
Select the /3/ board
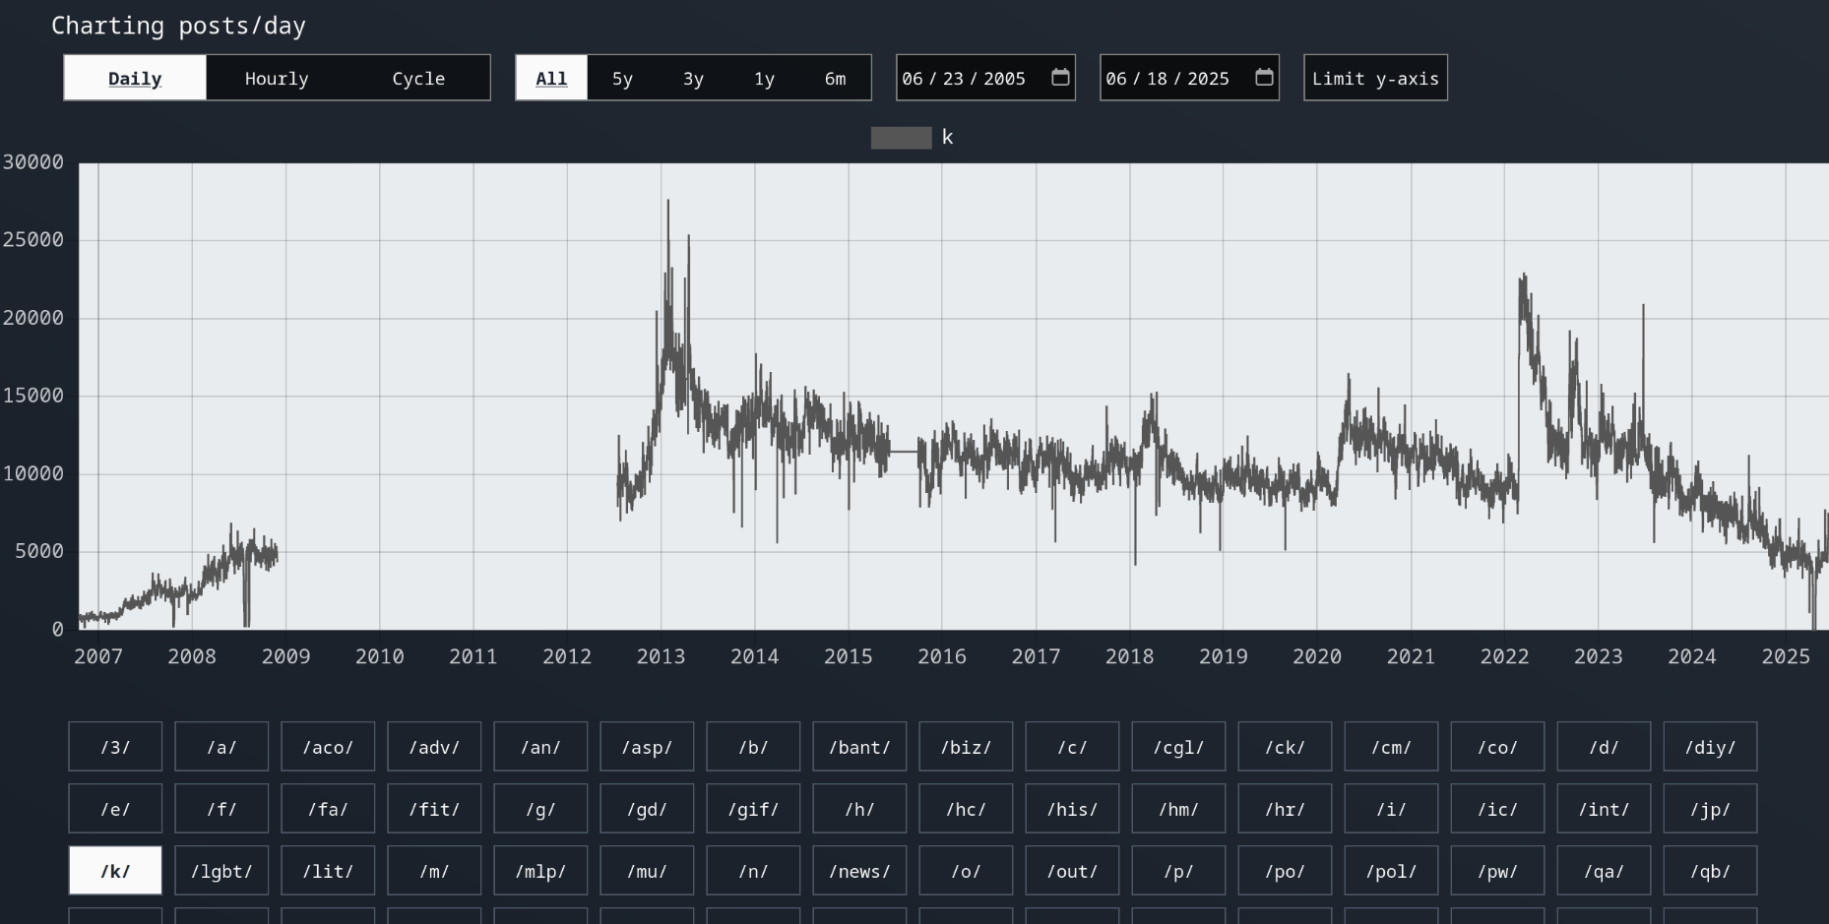pyautogui.click(x=115, y=747)
